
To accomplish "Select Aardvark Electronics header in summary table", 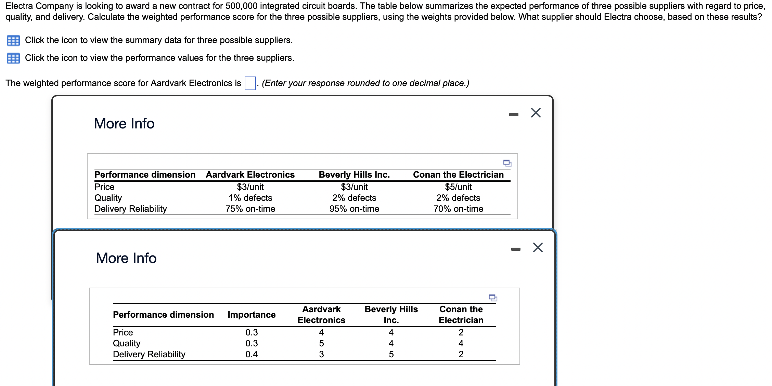I will [250, 175].
